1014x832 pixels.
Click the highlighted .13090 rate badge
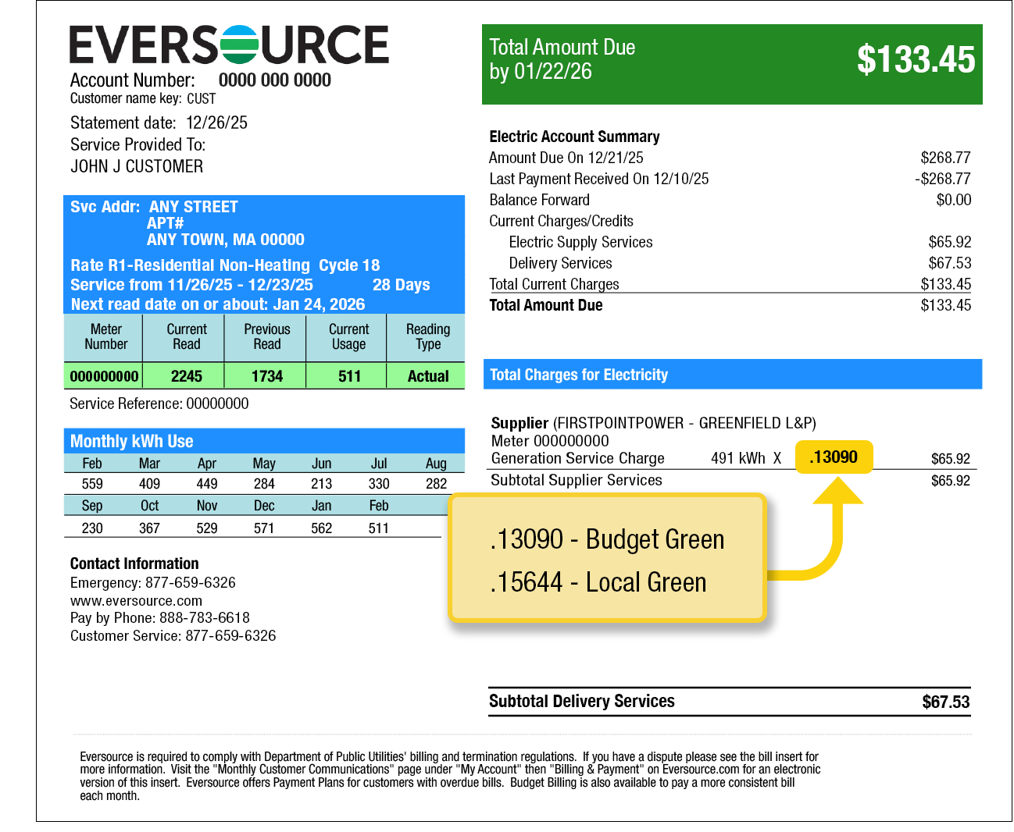click(x=834, y=457)
